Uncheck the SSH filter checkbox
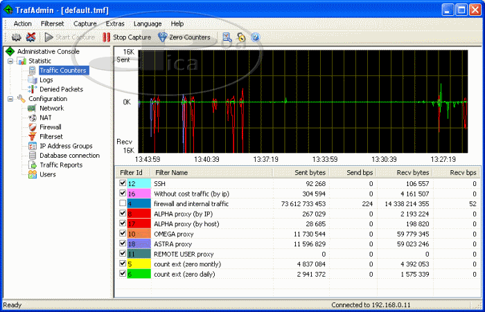The height and width of the screenshot is (312, 485). tap(123, 183)
